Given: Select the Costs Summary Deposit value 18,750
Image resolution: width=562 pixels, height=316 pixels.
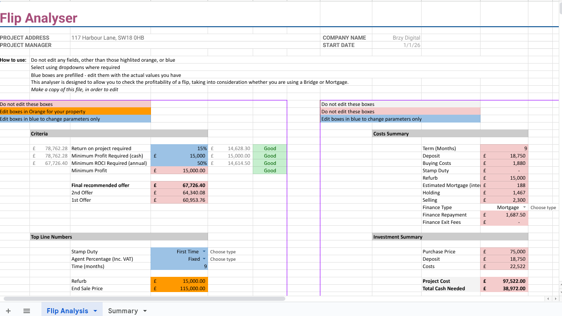Looking at the screenshot, I should coord(504,156).
